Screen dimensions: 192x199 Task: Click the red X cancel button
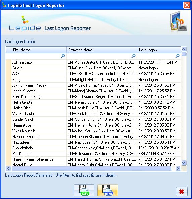[182, 192]
